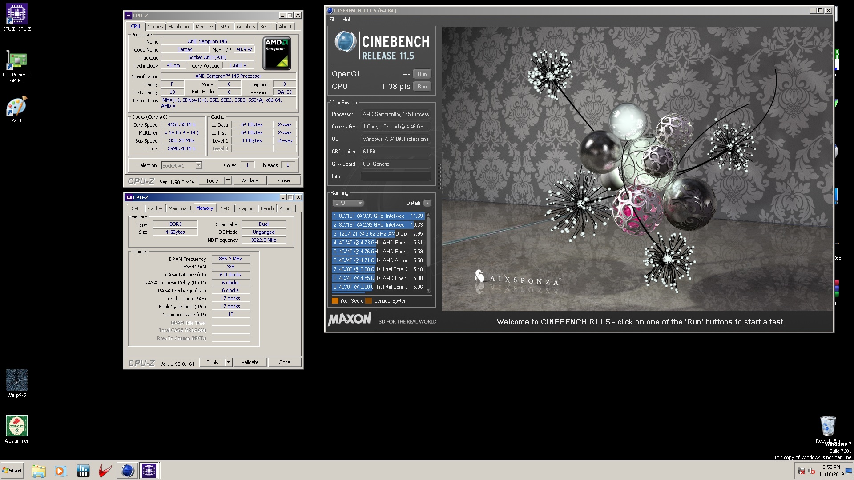Screen dimensions: 854x480
Task: Open the Cinebench Help menu
Action: point(347,20)
